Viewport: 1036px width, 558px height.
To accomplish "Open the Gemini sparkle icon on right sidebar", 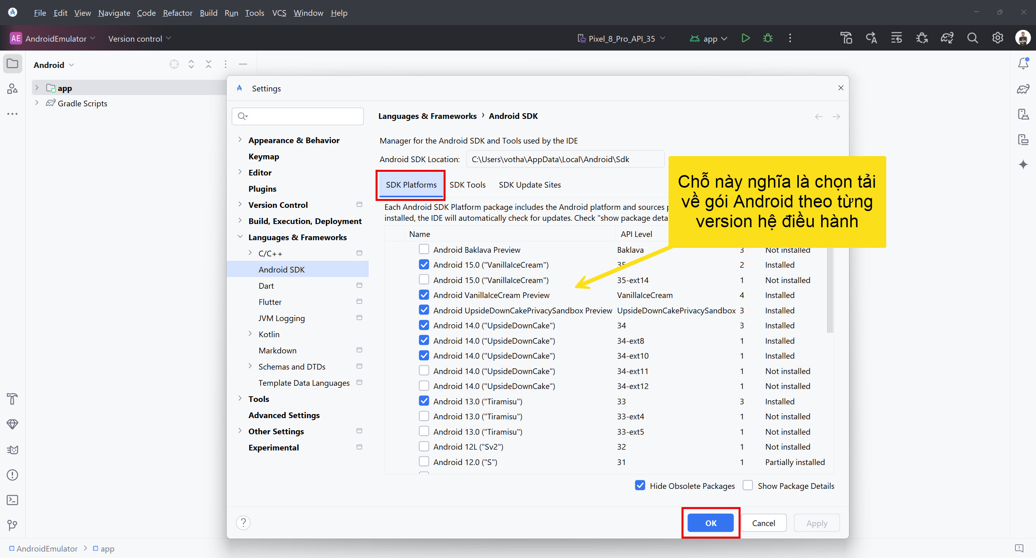I will [x=1023, y=165].
